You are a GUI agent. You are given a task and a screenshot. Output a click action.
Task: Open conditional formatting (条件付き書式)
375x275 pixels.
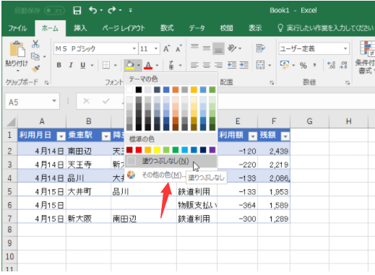[x=366, y=57]
